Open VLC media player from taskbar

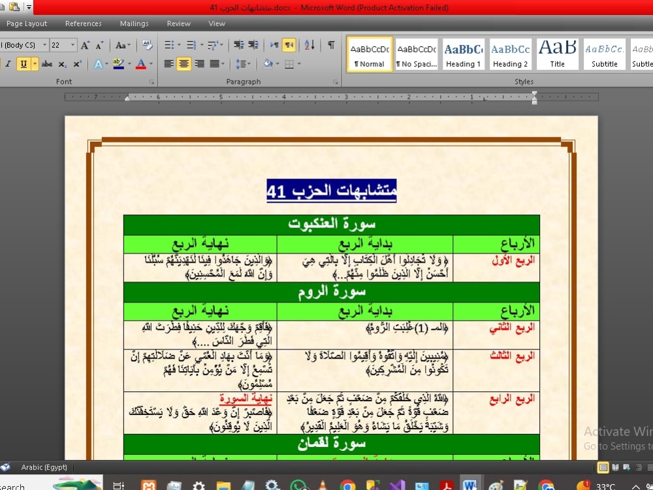coord(323,485)
